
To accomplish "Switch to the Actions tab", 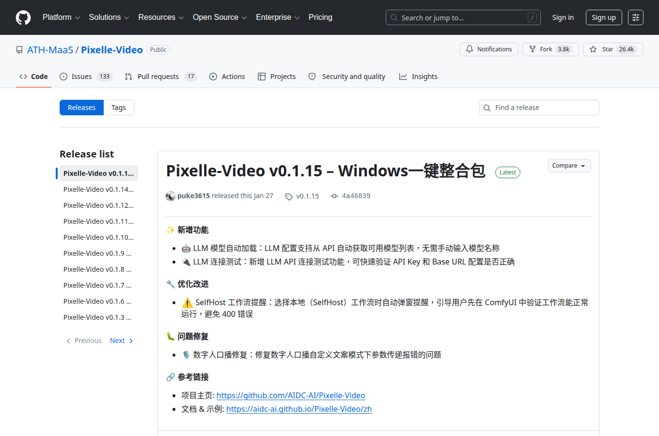I will [227, 77].
